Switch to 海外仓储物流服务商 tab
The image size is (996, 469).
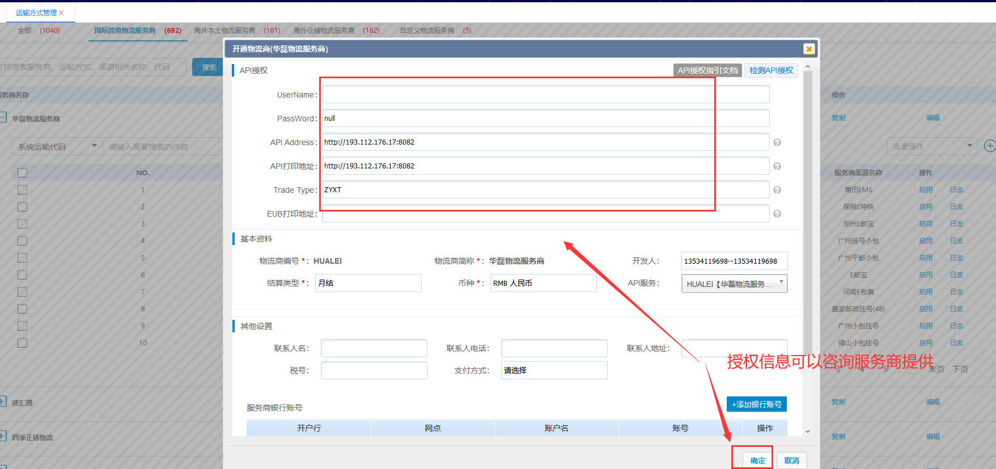tap(336, 31)
